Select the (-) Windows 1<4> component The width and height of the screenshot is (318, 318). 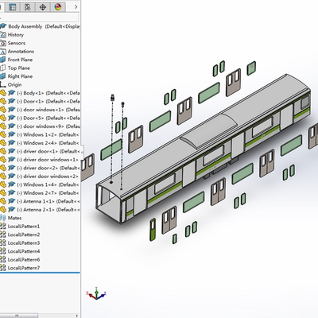click(48, 184)
